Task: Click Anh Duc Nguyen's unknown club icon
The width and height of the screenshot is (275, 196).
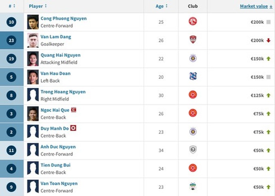Action: point(193,150)
